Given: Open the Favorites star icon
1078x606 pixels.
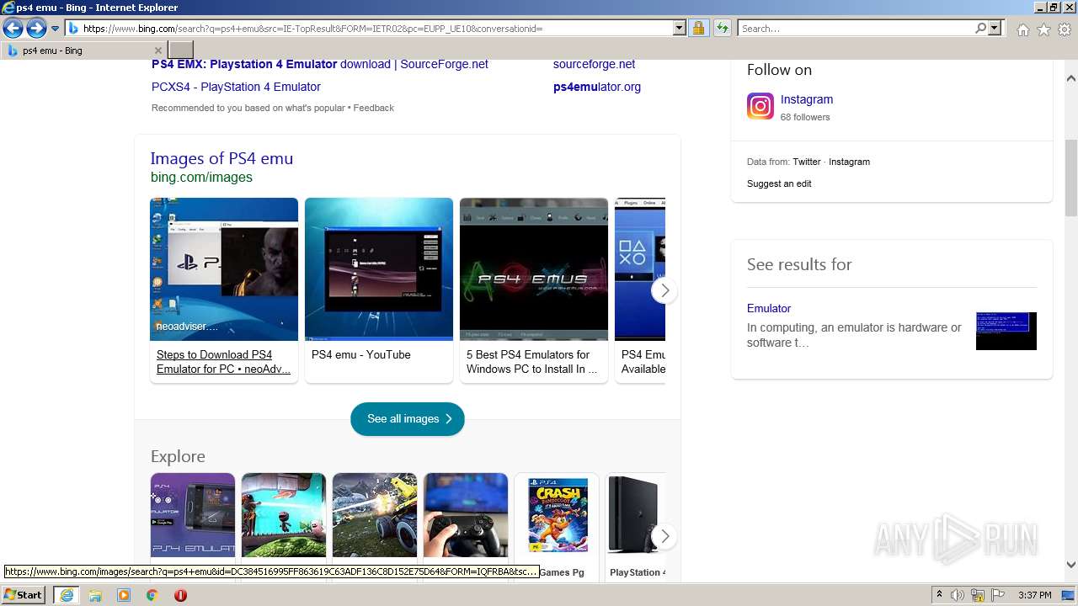Looking at the screenshot, I should click(x=1043, y=29).
